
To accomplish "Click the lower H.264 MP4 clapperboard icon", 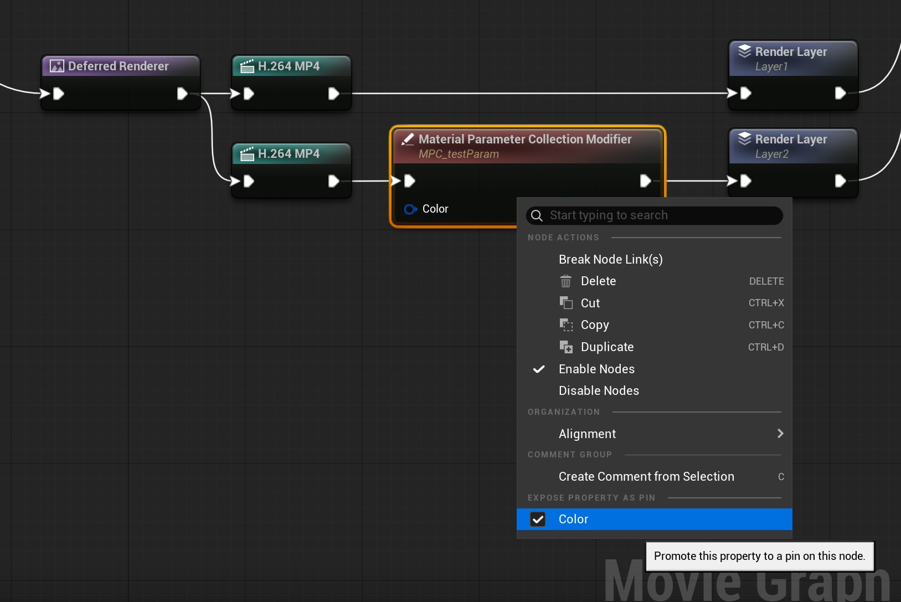I will [x=247, y=154].
